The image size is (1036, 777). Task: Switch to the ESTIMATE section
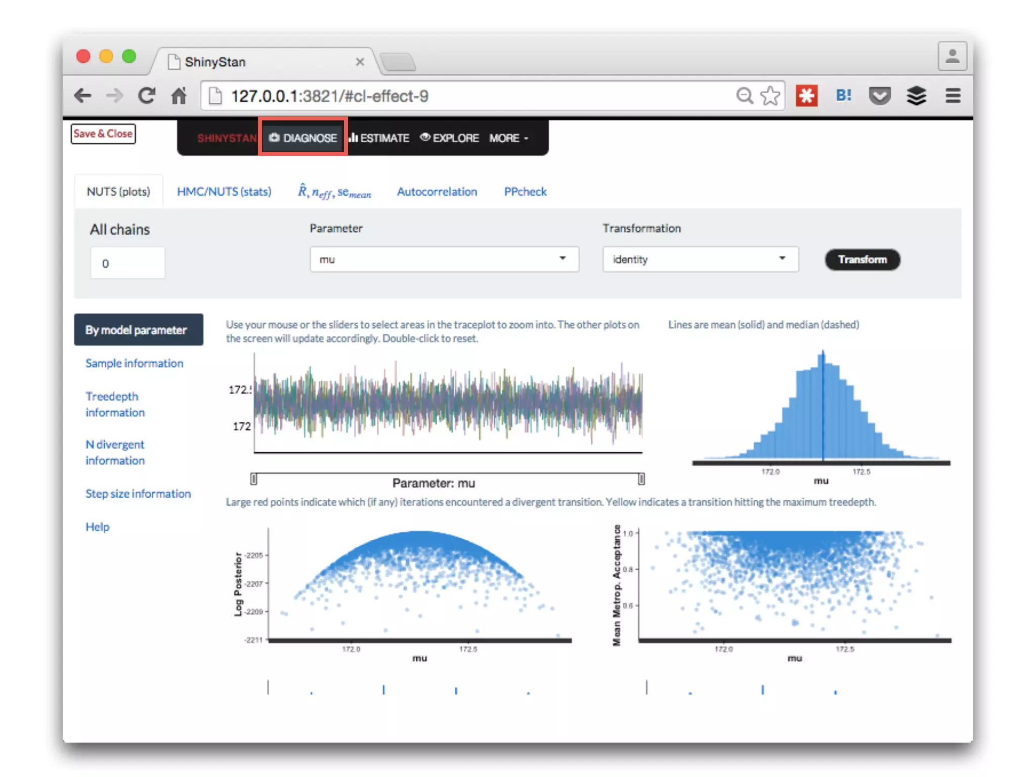pyautogui.click(x=379, y=138)
